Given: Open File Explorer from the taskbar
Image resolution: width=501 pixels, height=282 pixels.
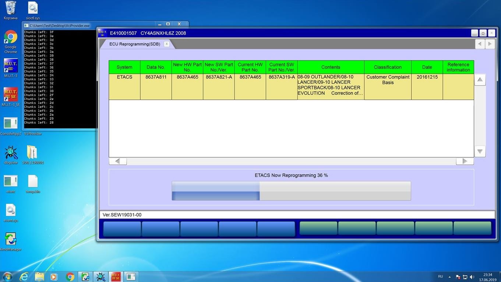Looking at the screenshot, I should pos(39,276).
